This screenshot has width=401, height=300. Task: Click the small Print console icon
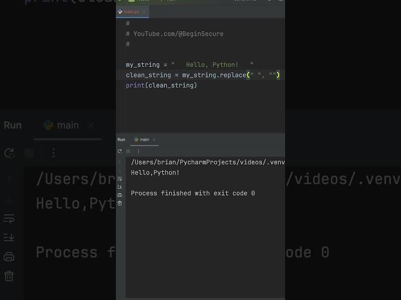pos(120,195)
